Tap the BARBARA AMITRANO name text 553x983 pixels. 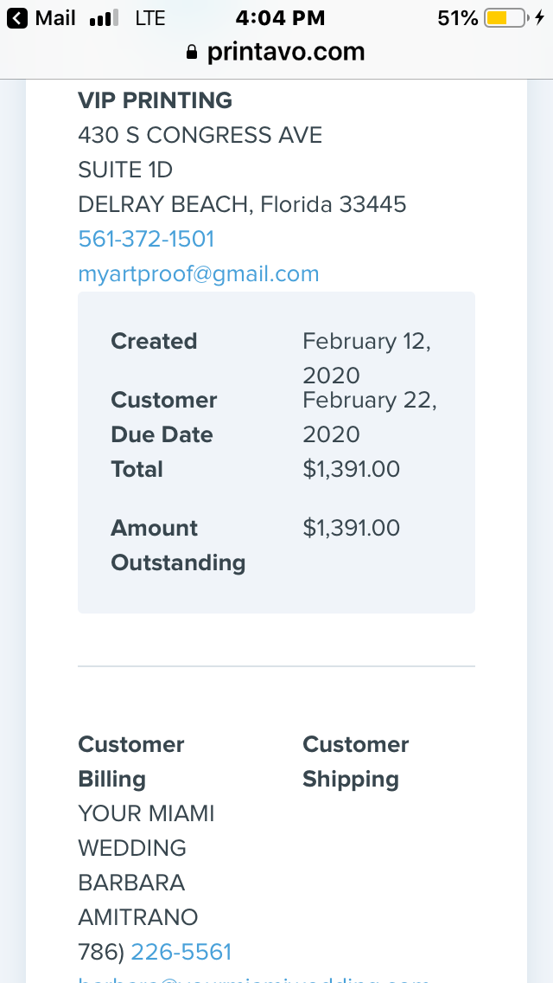(137, 900)
